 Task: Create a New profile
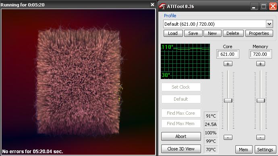212,33
